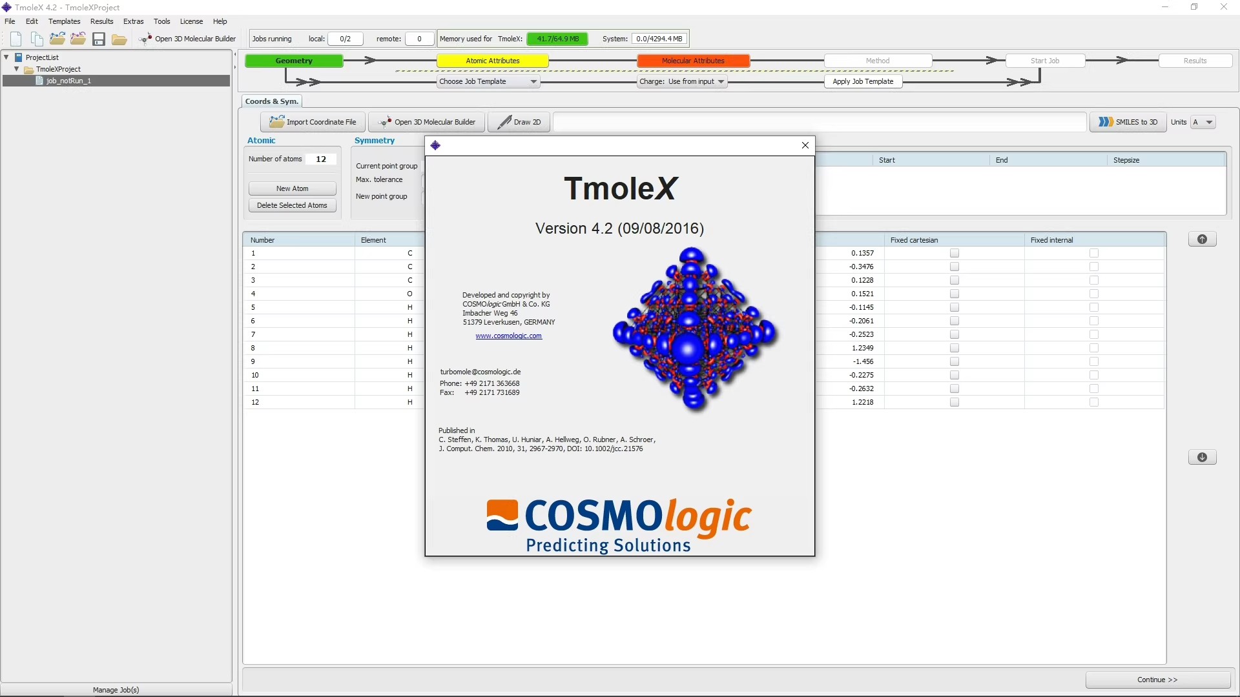
Task: Open the File menu
Action: point(10,21)
